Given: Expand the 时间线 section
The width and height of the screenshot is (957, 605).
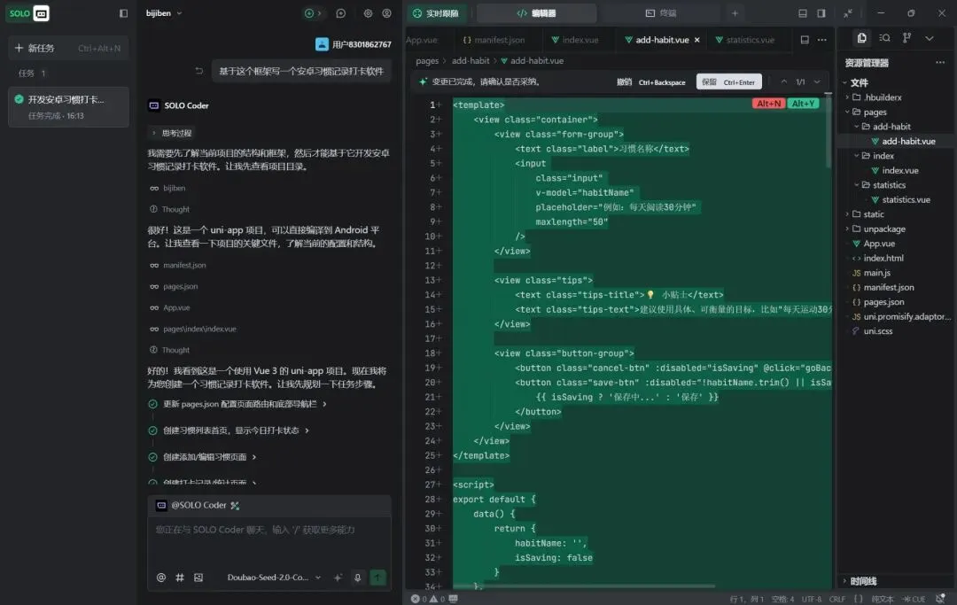Looking at the screenshot, I should [x=896, y=581].
